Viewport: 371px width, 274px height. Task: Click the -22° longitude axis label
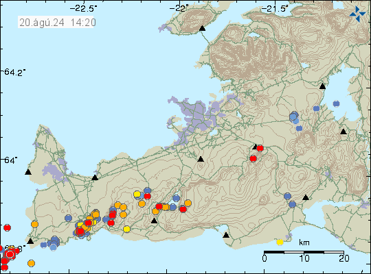point(179,9)
